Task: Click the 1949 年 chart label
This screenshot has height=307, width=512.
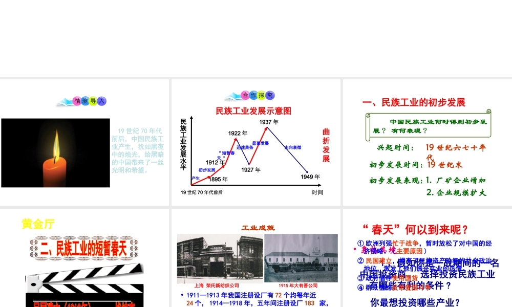Action: 310,177
